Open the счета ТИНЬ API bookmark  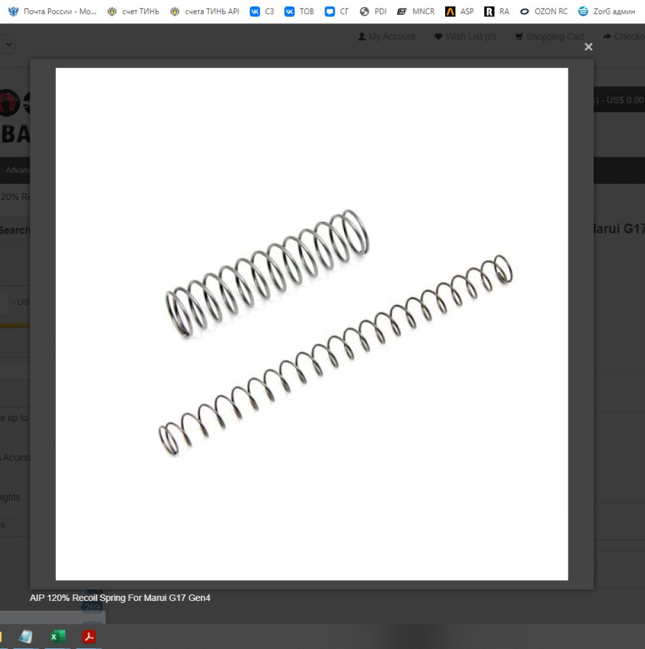tap(205, 12)
